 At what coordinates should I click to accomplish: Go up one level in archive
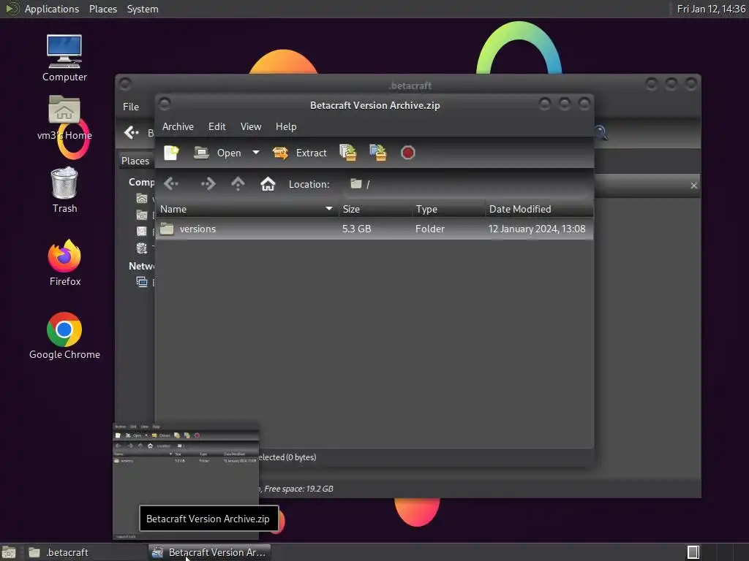(238, 183)
